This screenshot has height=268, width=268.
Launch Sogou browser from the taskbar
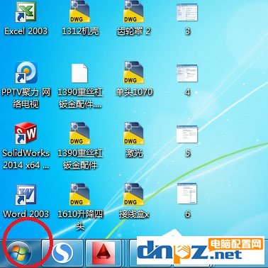[x=62, y=254]
